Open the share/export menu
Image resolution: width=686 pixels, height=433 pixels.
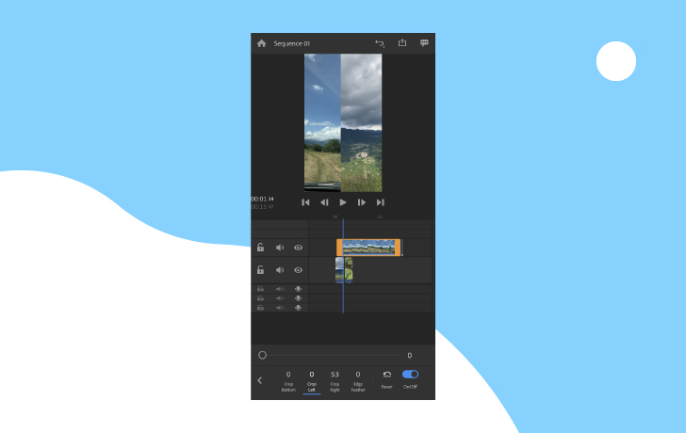pos(402,42)
